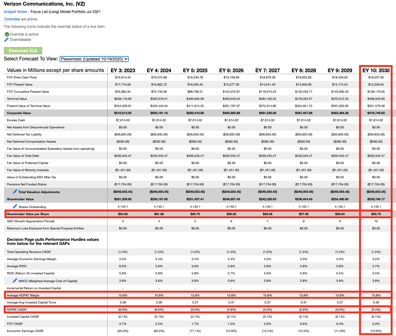
Task: Select the EY 7: 2027 column header
Action: [268, 70]
